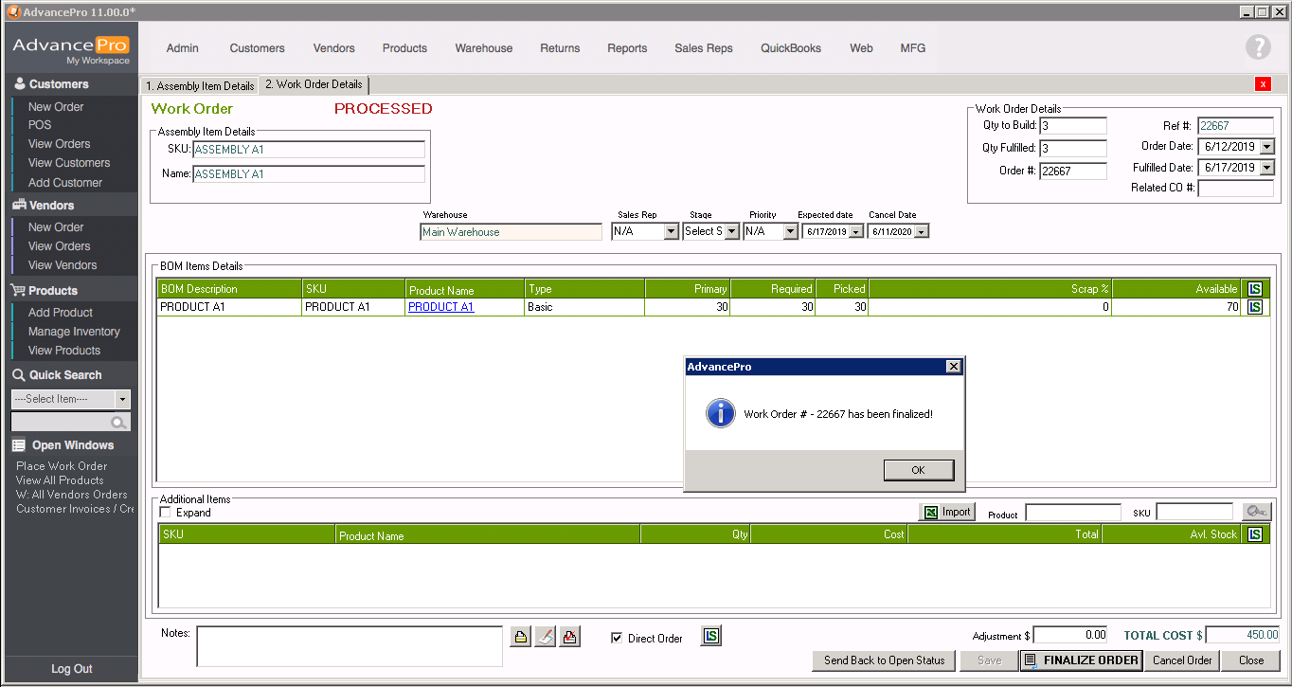The width and height of the screenshot is (1292, 687).
Task: Click the padlock icon beside Notes box
Action: (x=521, y=637)
